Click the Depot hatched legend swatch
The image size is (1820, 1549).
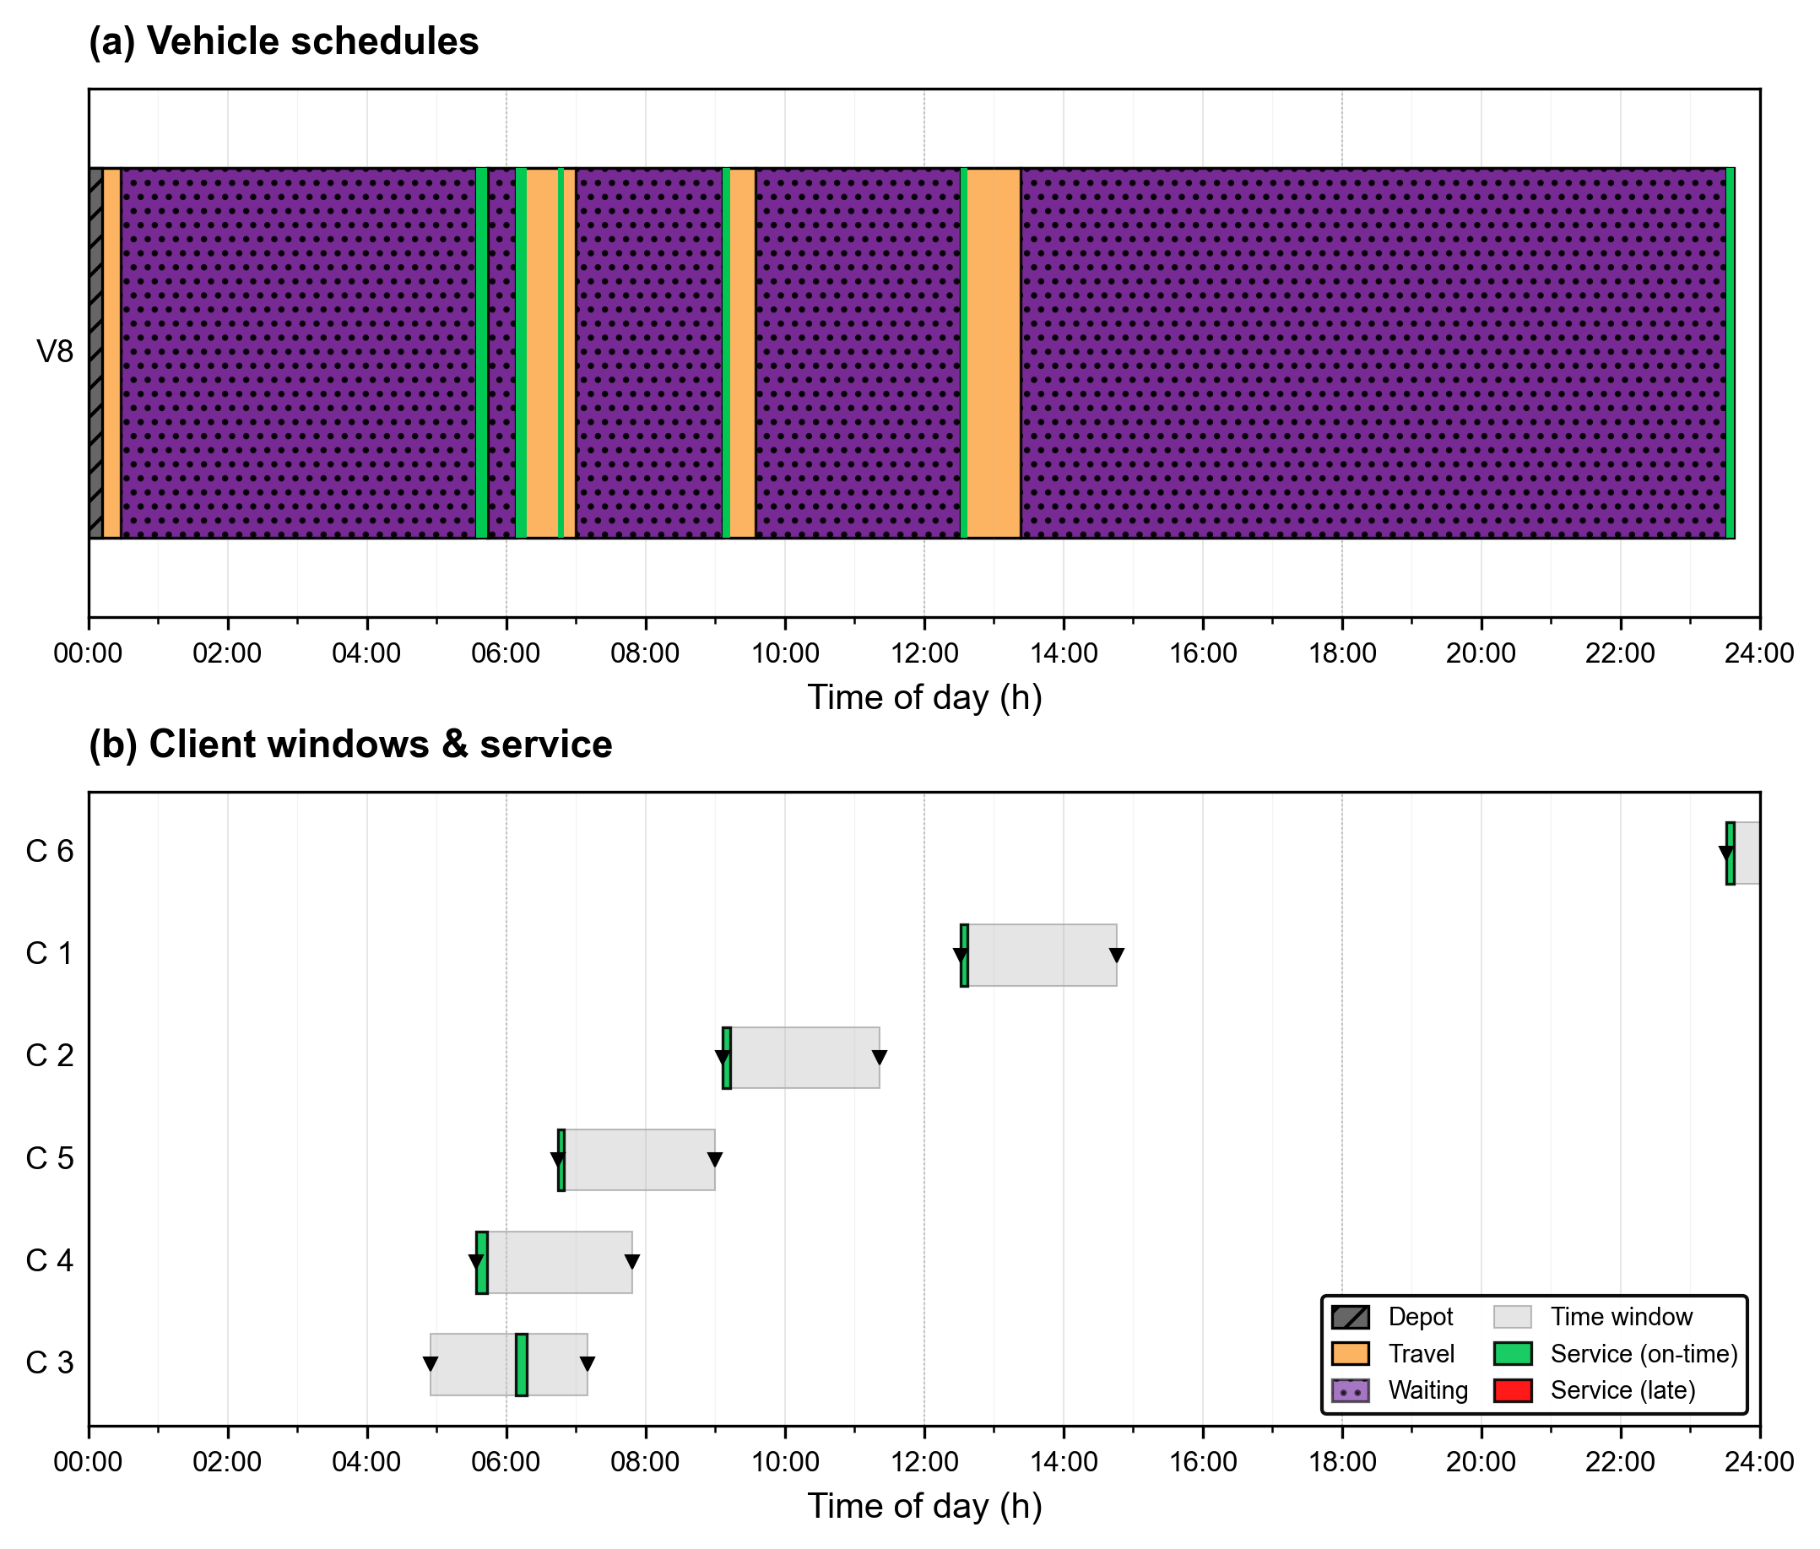pos(1350,1317)
